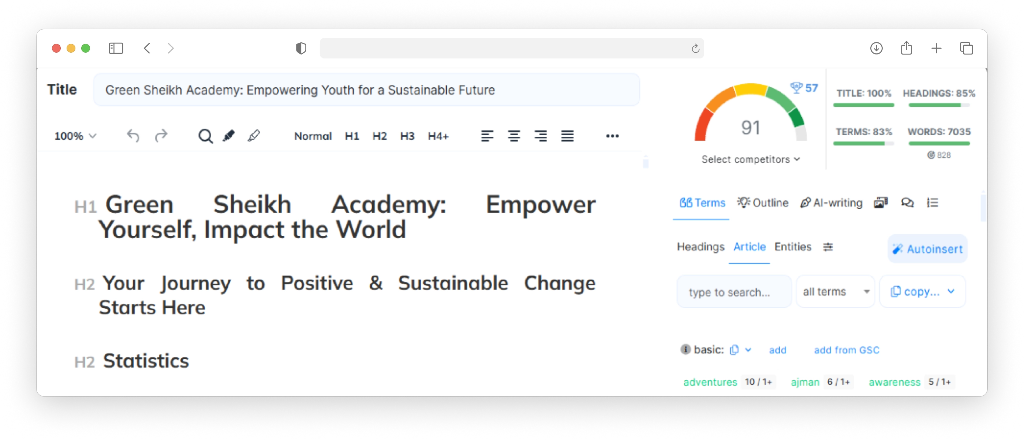The height and width of the screenshot is (440, 1024).
Task: Open the comments chat bubbles icon
Action: click(907, 202)
